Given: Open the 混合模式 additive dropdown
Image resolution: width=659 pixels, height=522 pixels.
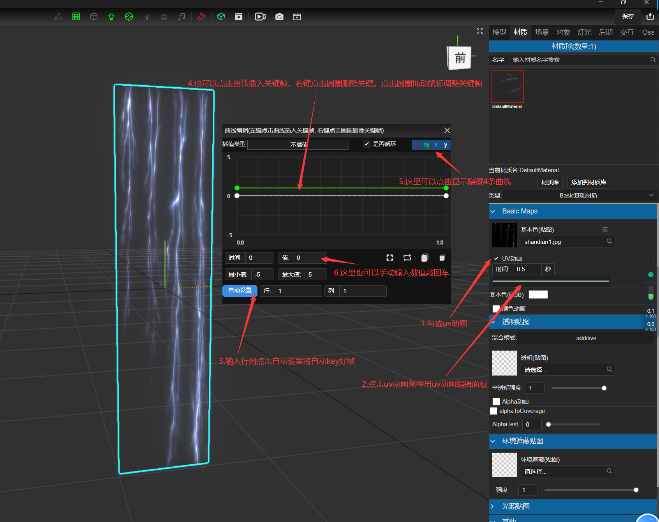Looking at the screenshot, I should click(586, 338).
